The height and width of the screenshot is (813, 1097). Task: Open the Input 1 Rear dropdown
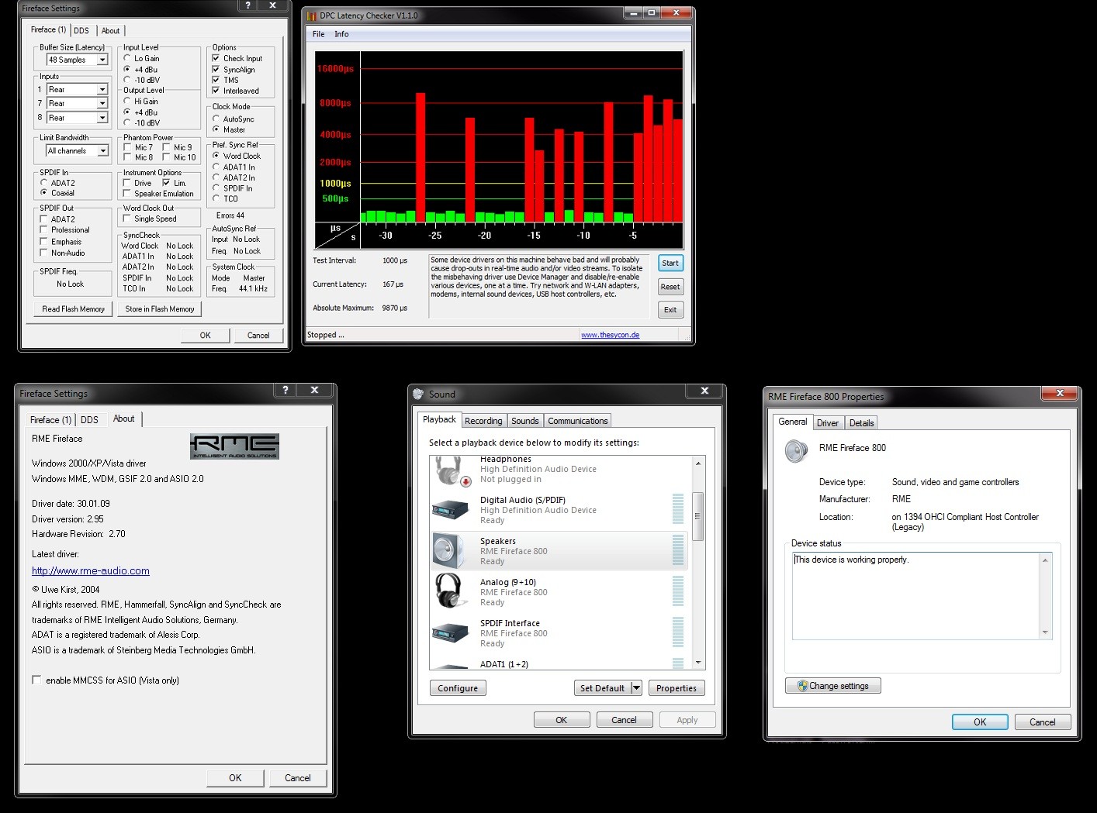(102, 89)
